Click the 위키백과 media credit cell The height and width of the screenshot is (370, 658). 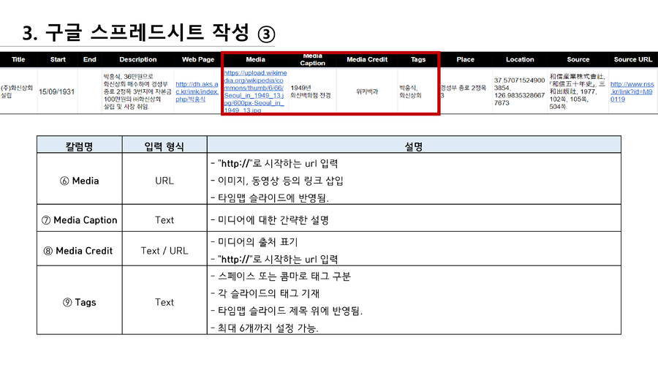367,91
